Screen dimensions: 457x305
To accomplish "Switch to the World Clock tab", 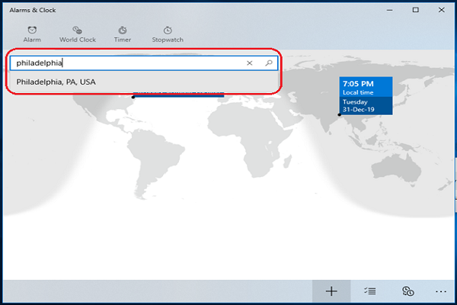I will click(78, 34).
